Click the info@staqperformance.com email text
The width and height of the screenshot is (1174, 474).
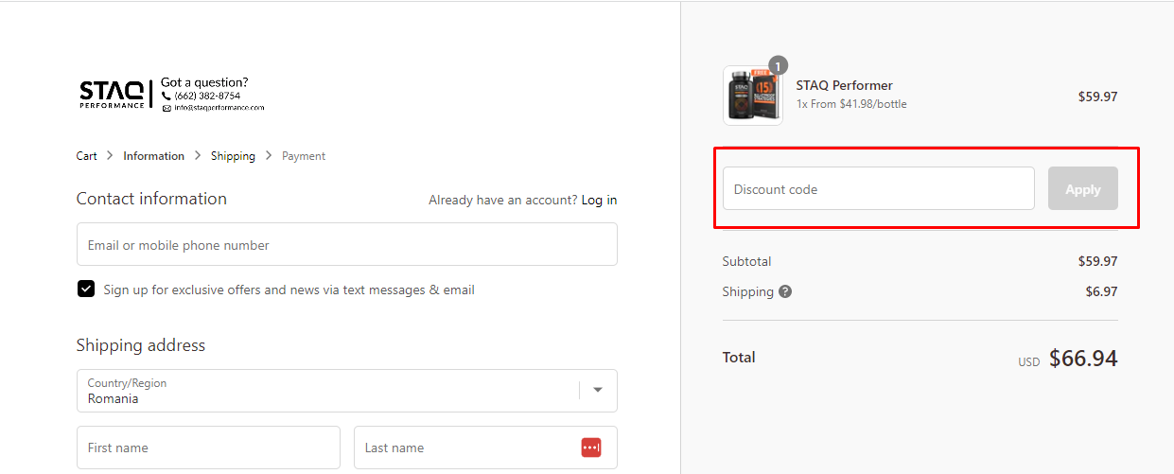tap(219, 108)
